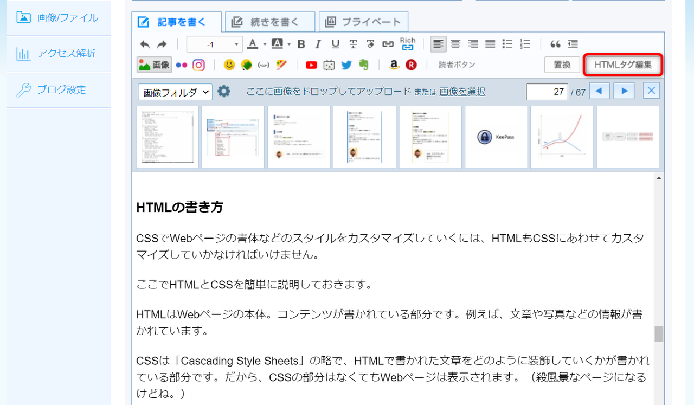Open the font size dropdown showing -1
694x405 pixels.
coord(215,44)
